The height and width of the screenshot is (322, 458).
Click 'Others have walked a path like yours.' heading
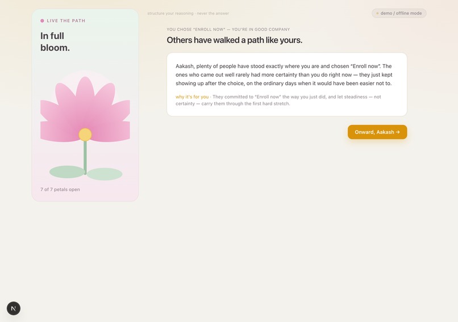234,40
